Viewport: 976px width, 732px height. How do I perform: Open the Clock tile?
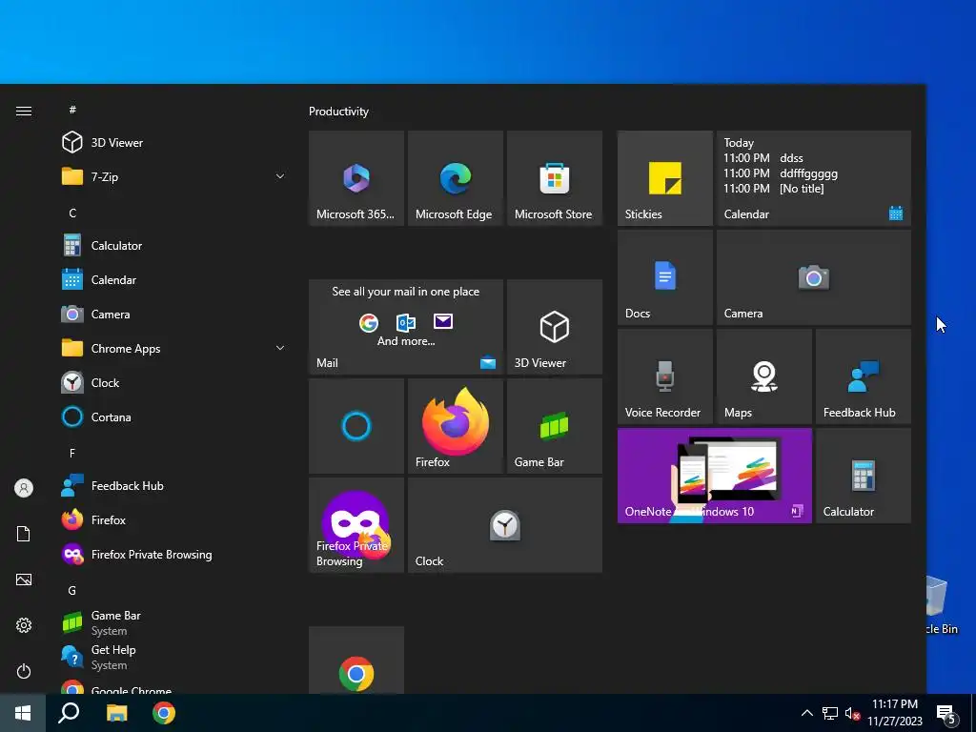(x=505, y=525)
